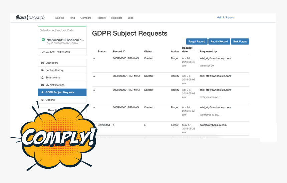The width and height of the screenshot is (287, 183).
Task: Click the 'rectify lastname...' comment
Action: tap(210, 97)
